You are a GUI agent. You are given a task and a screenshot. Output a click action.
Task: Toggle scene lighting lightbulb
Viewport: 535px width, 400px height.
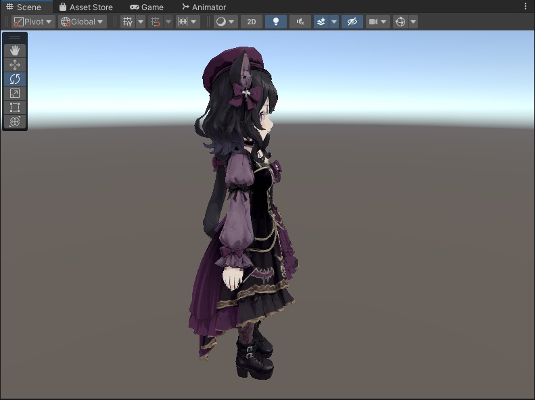276,22
